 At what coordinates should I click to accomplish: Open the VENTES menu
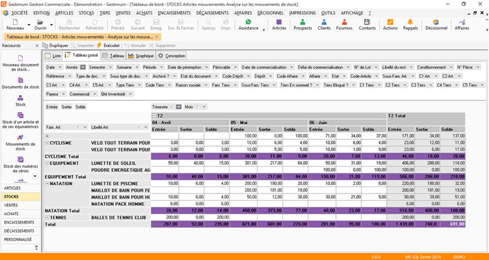point(123,13)
